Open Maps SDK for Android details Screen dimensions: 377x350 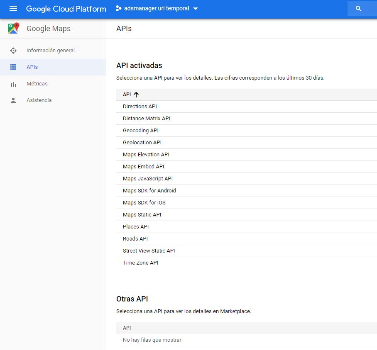(x=149, y=190)
